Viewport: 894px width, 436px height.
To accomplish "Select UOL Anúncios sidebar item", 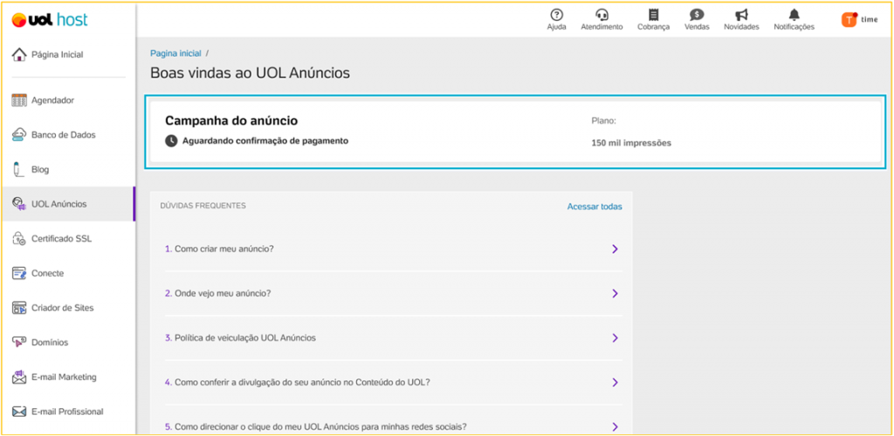I will click(x=68, y=204).
